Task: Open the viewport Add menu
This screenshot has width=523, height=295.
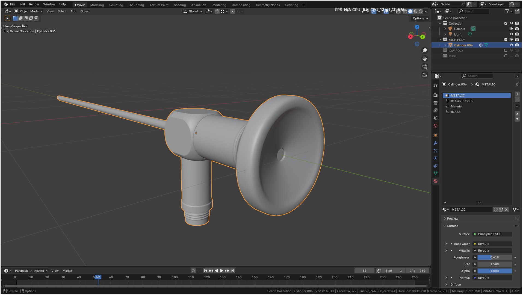Action: 73,11
